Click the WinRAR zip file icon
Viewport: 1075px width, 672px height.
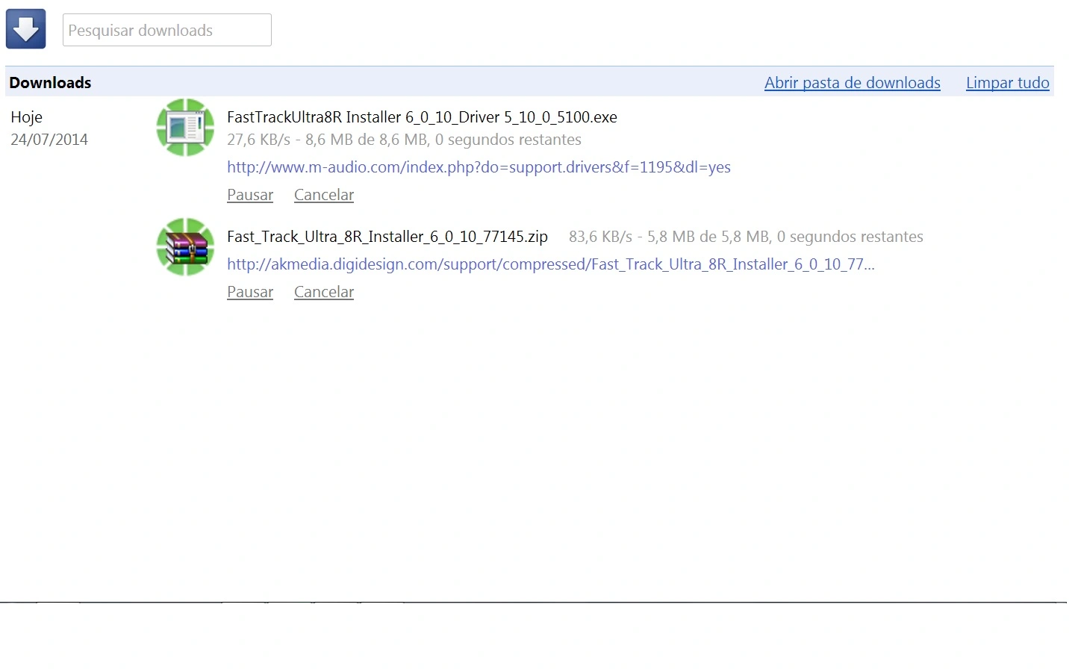[x=186, y=247]
